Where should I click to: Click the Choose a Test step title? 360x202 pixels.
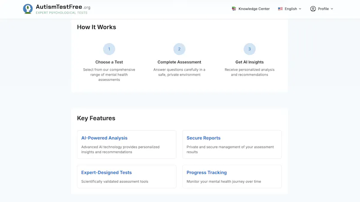point(109,62)
